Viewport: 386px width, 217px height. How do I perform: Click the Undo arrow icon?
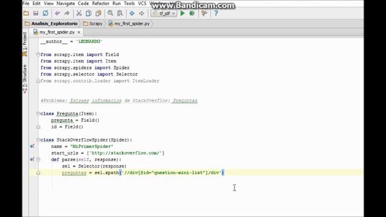(57, 13)
